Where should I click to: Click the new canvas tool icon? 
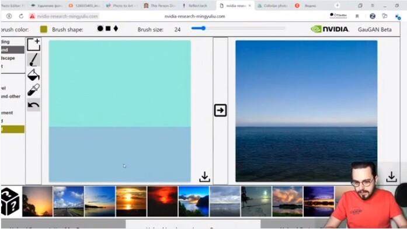(x=33, y=44)
